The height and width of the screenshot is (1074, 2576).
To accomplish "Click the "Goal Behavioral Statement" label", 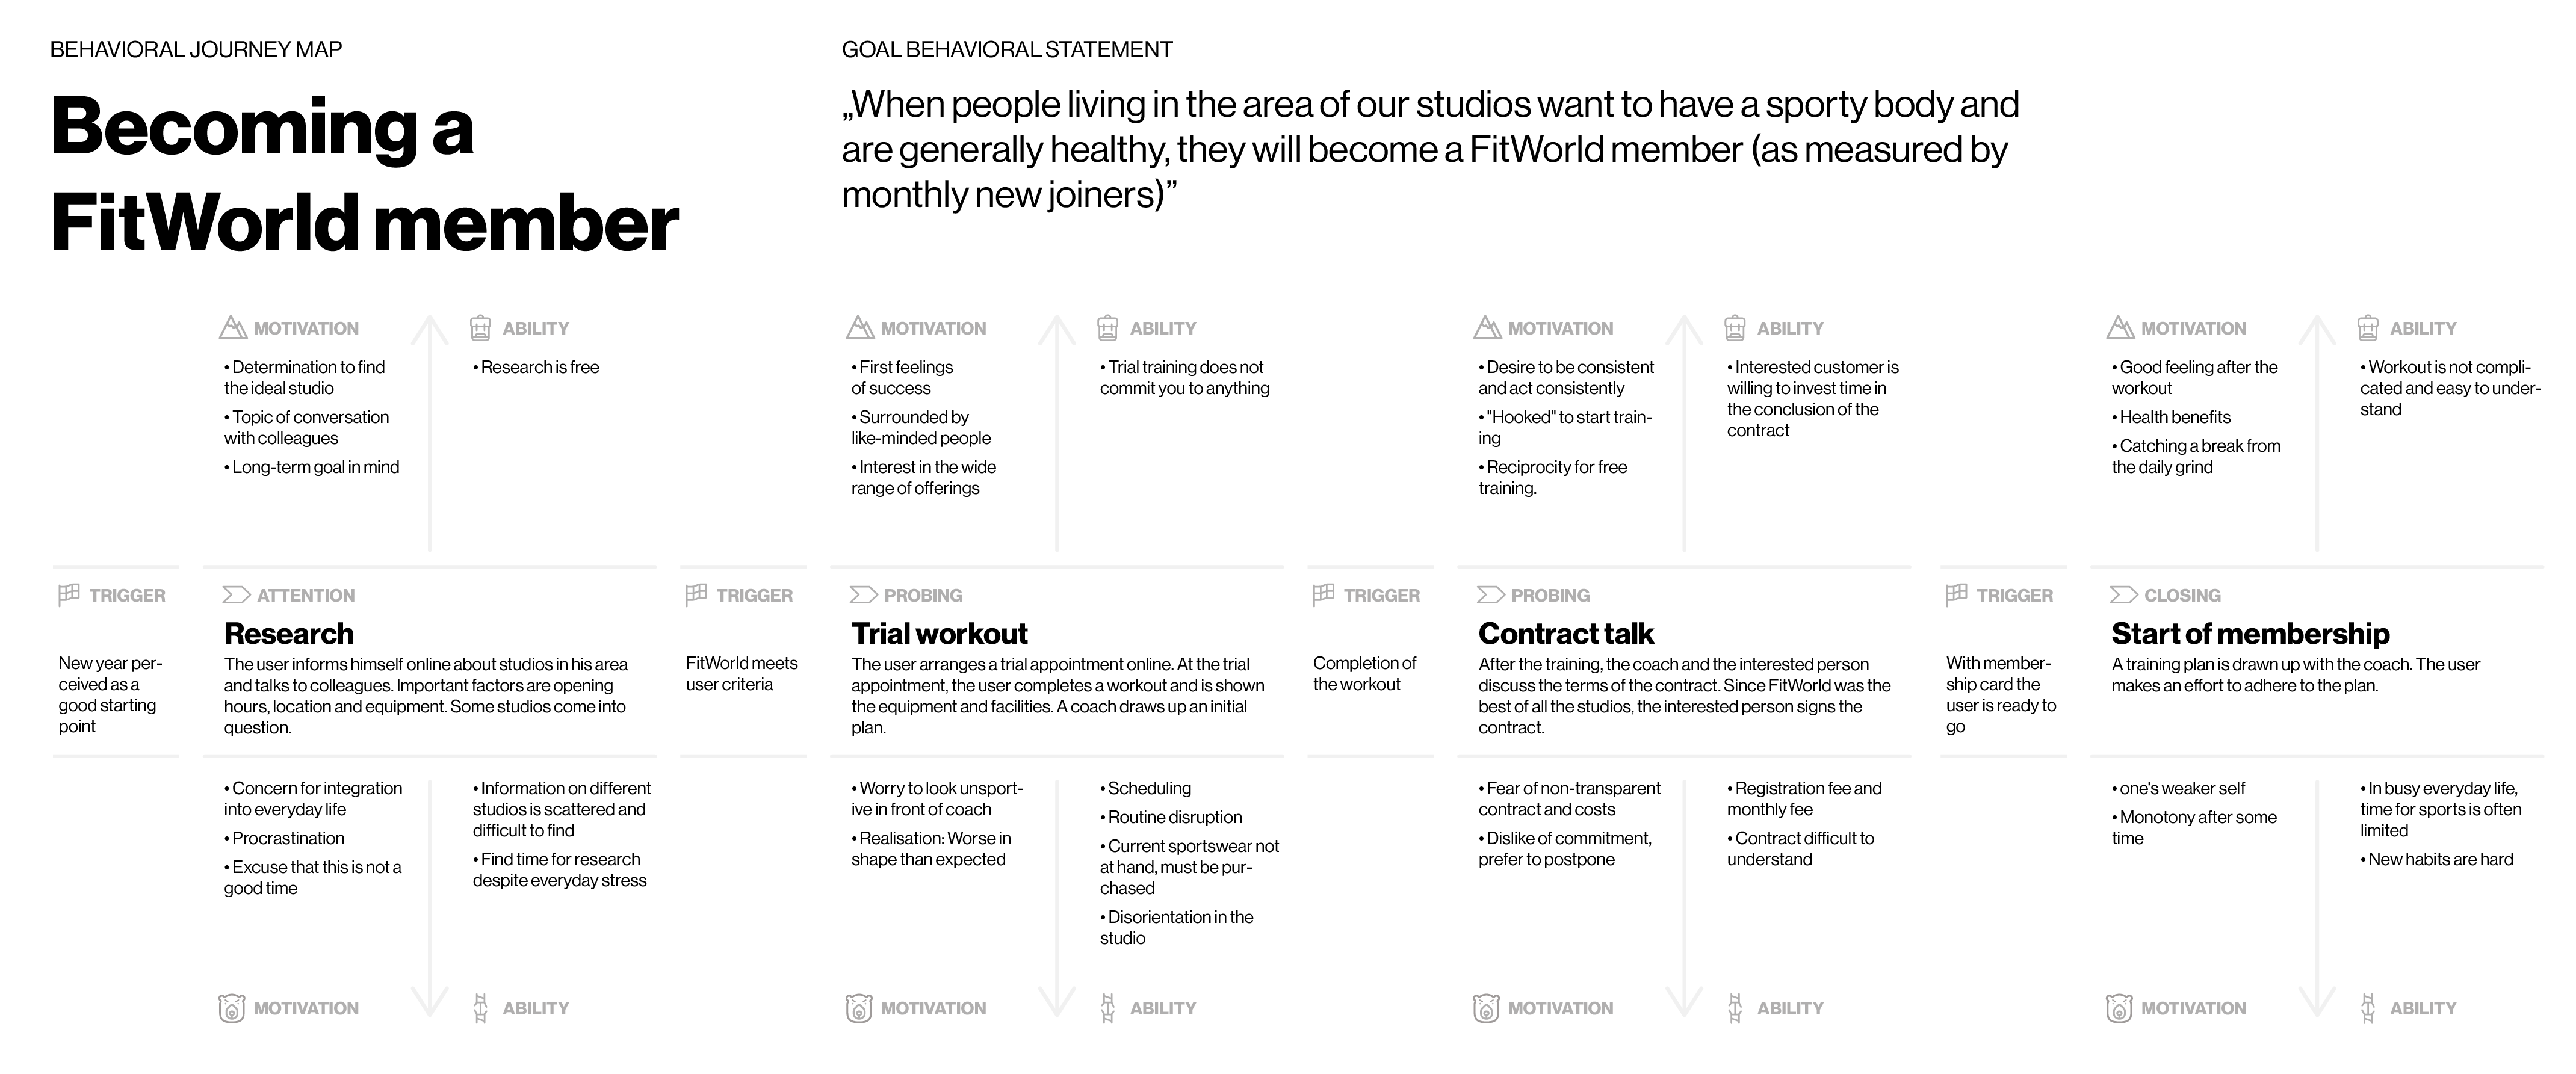I will pyautogui.click(x=1007, y=49).
